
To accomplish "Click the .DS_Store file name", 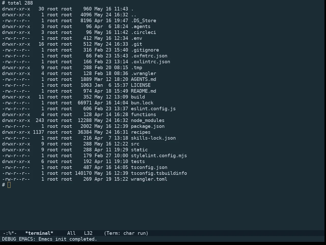I will point(143,21).
